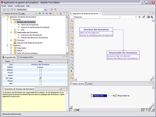Screen dimensions: 156x117
Task: Close the Diagramme de classe de Personnel tab
Action: click(x=100, y=13)
